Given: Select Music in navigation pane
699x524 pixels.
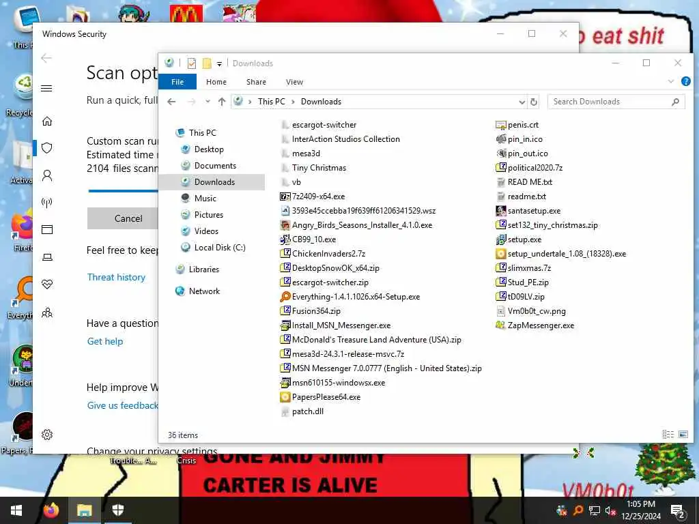Looking at the screenshot, I should 205,199.
